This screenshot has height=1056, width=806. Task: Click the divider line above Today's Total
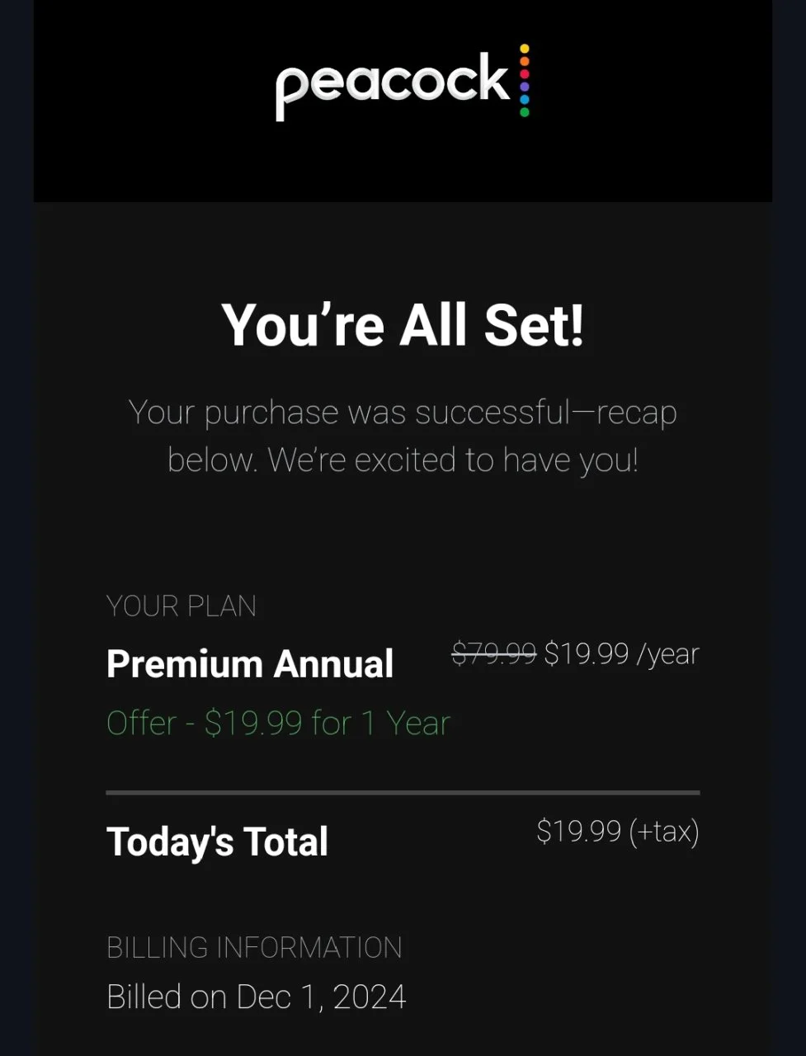pos(403,793)
